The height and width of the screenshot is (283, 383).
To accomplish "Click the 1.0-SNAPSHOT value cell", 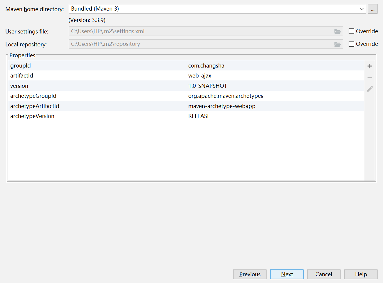I will 208,86.
